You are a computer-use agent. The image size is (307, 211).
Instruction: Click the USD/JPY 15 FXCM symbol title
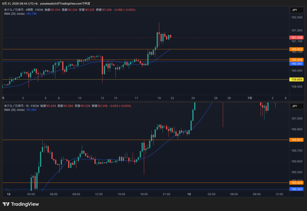(21, 106)
